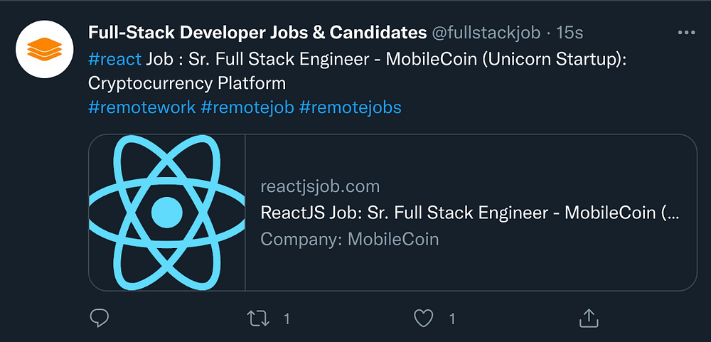Like the tweet with heart icon
The image size is (711, 342).
[x=424, y=319]
